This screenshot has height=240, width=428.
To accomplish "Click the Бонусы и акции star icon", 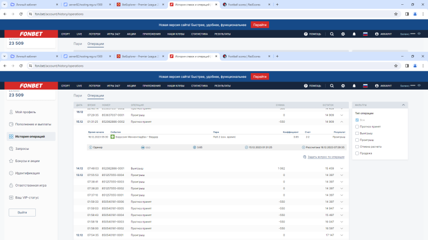I will tap(11, 161).
